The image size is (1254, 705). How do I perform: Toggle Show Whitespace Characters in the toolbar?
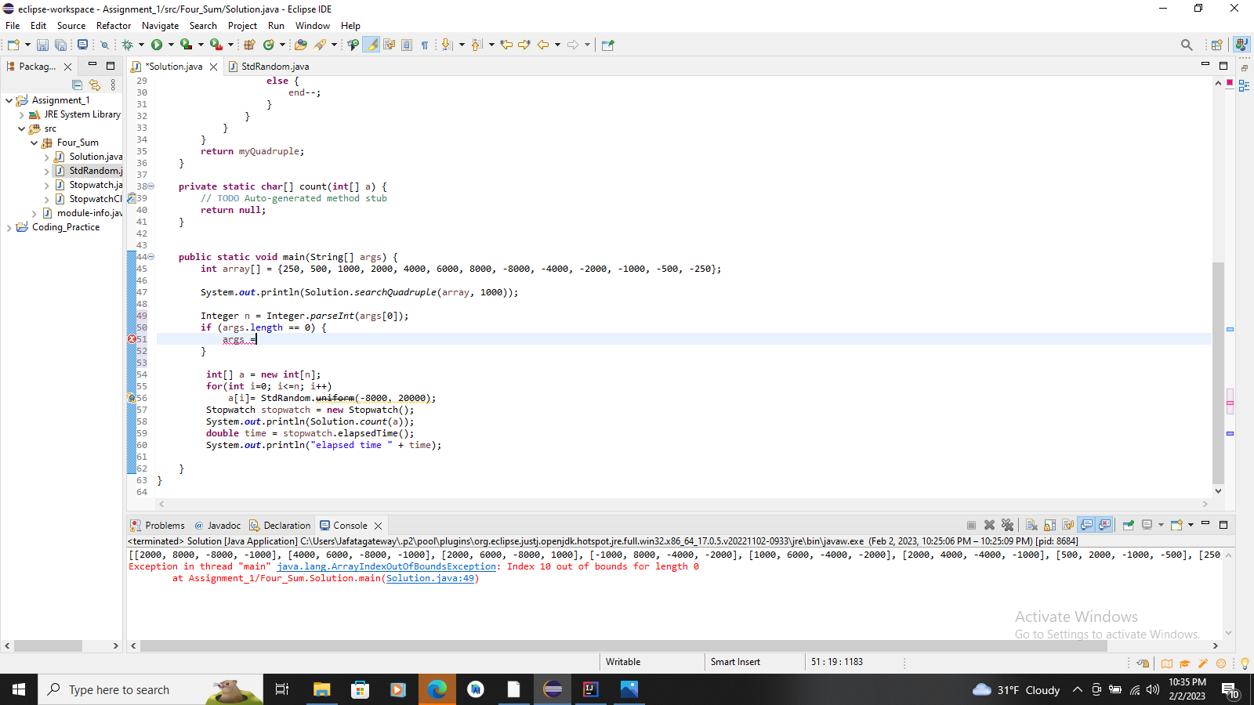[x=425, y=45]
